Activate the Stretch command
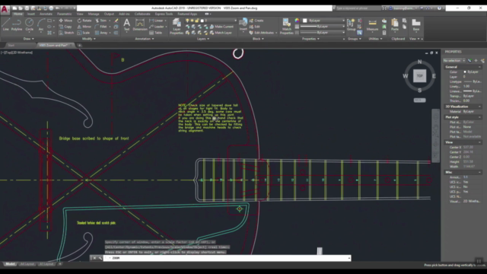Screen dimensions: 487x274 (x=66, y=33)
